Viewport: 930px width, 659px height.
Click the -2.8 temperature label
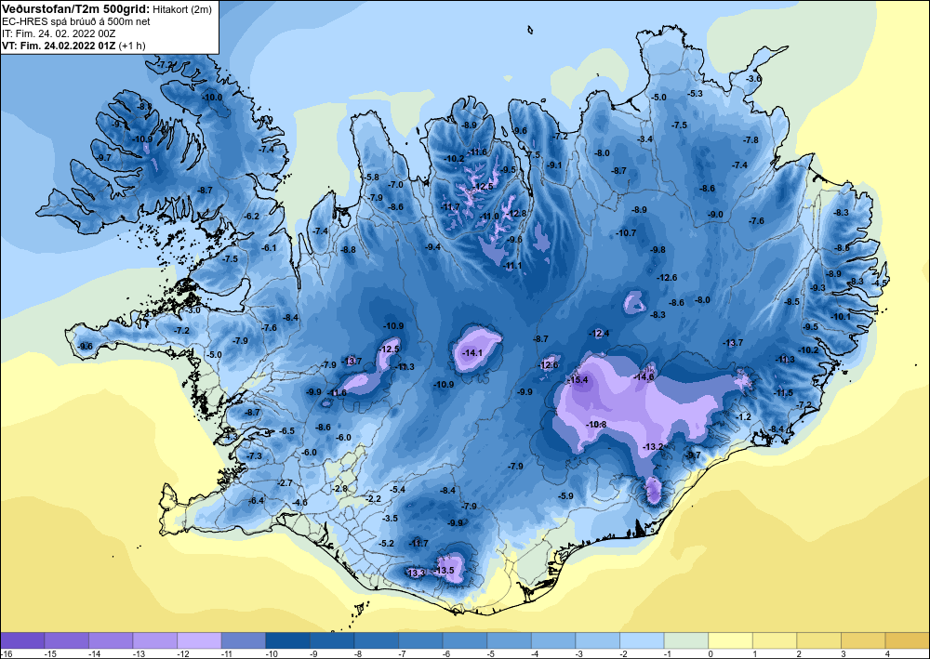click(x=339, y=488)
